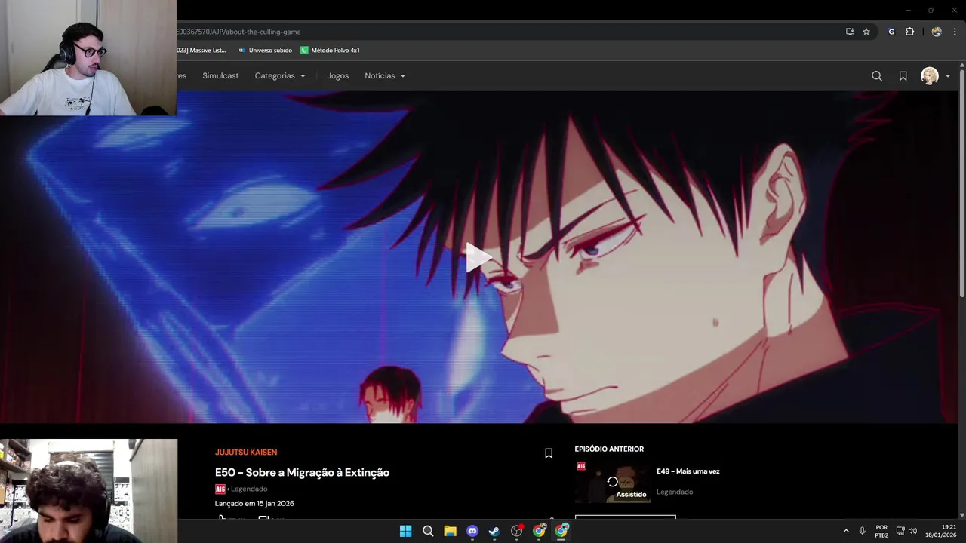Open the Universo subido bookmark
Viewport: 966px width, 543px height.
265,51
